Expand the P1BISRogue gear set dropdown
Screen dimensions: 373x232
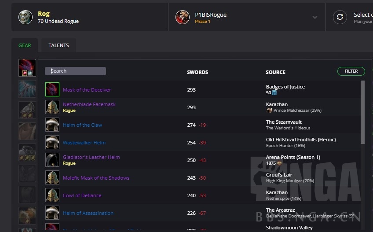315,18
